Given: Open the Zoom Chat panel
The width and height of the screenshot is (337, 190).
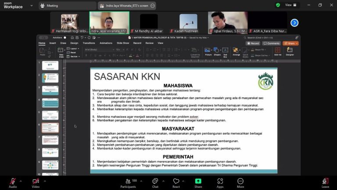Looking at the screenshot, I should pos(155,183).
